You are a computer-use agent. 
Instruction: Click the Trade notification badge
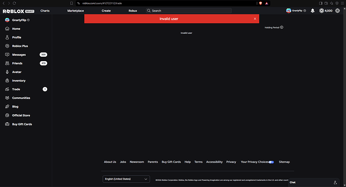point(45,89)
